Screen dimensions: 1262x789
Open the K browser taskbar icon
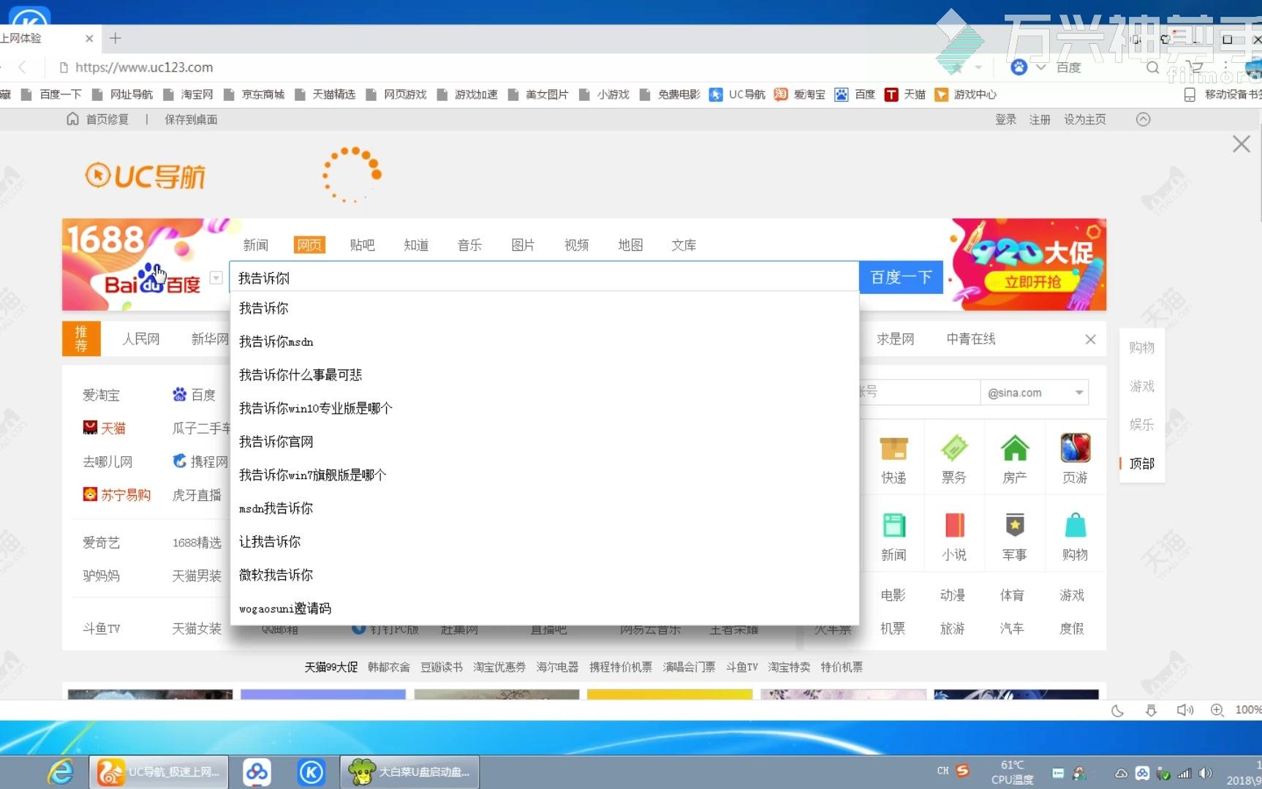[x=311, y=772]
